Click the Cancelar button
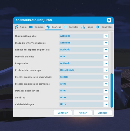130x131 pixels. coord(62,113)
